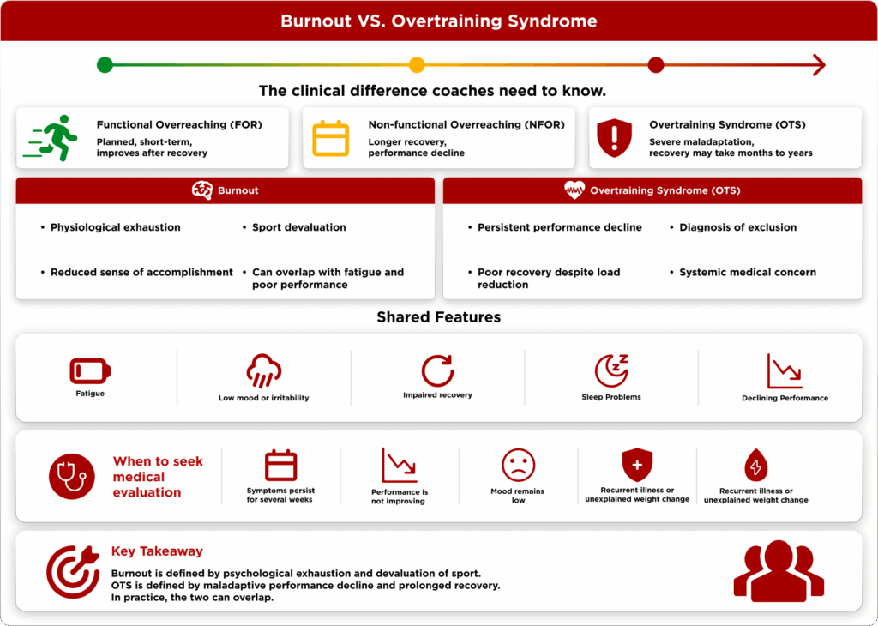Screen dimensions: 878x626
Task: Click the Overtraining Syndrome (OTS) red header label
Action: [x=665, y=190]
